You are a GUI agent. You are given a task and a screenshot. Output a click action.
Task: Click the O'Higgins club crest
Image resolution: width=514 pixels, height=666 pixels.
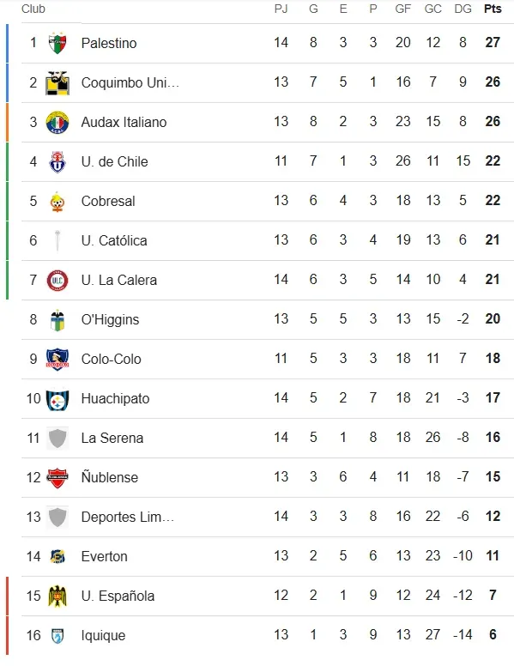57,320
